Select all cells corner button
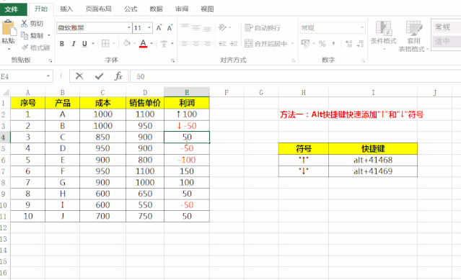Screen dimensions: 461x280 tap(5, 93)
